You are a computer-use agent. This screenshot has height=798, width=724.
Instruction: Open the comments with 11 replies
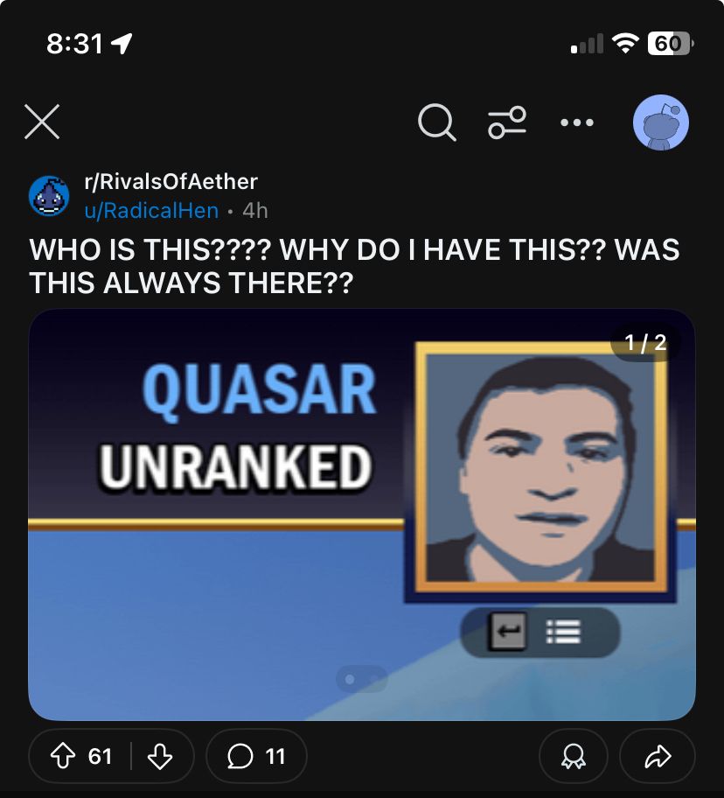[256, 756]
